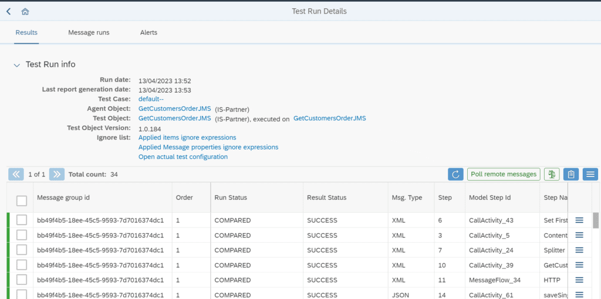Open Applied items ignore expressions link

point(187,137)
